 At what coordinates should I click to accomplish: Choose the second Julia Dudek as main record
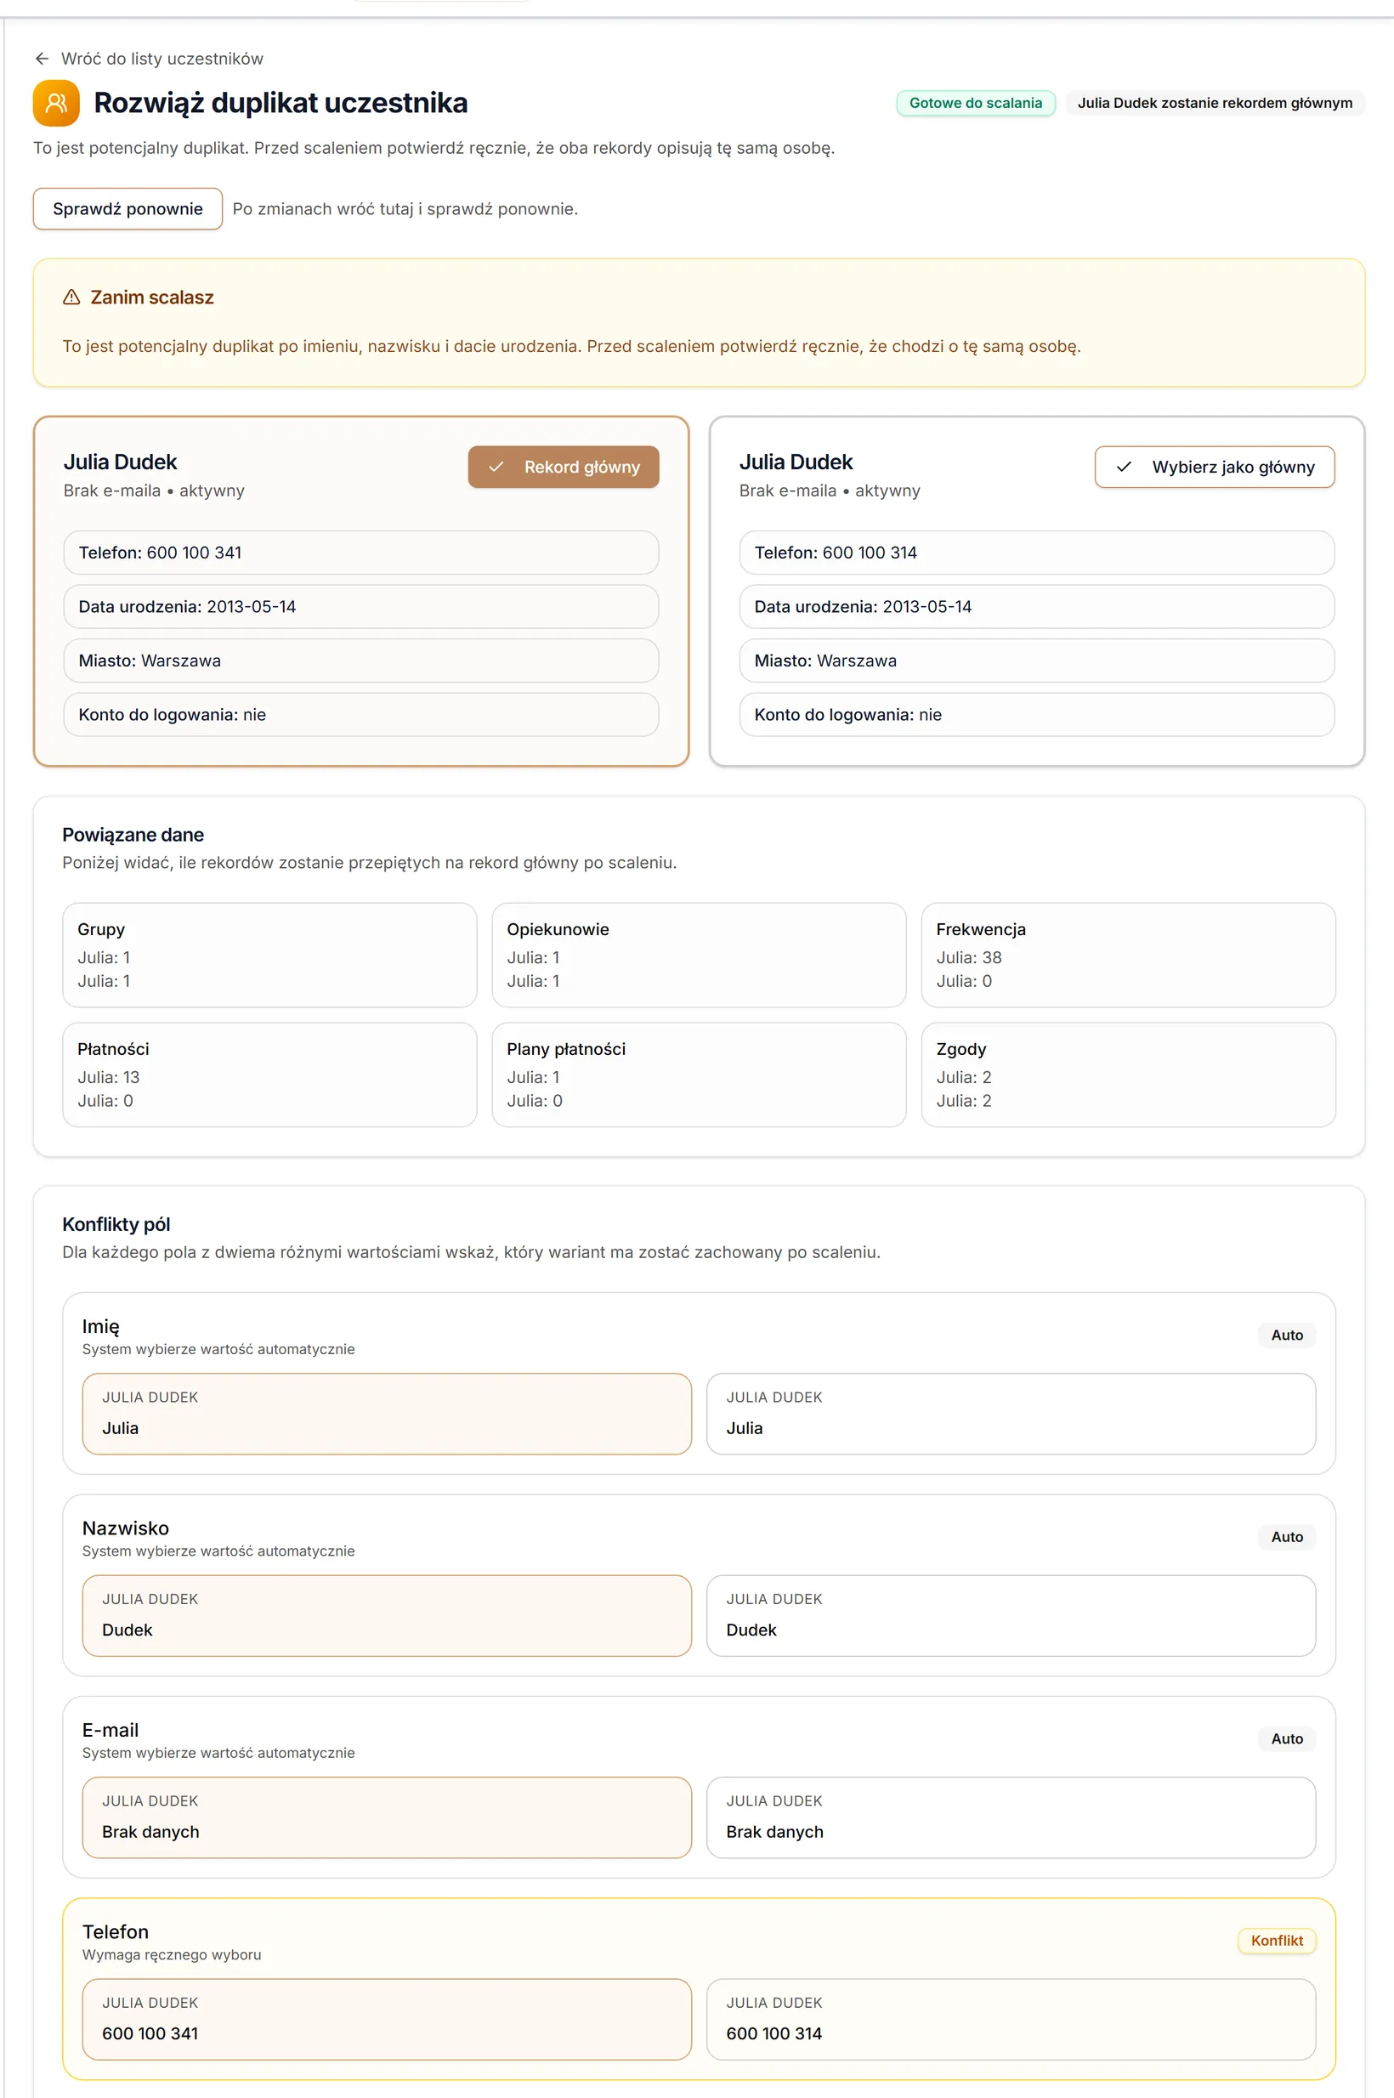tap(1215, 467)
